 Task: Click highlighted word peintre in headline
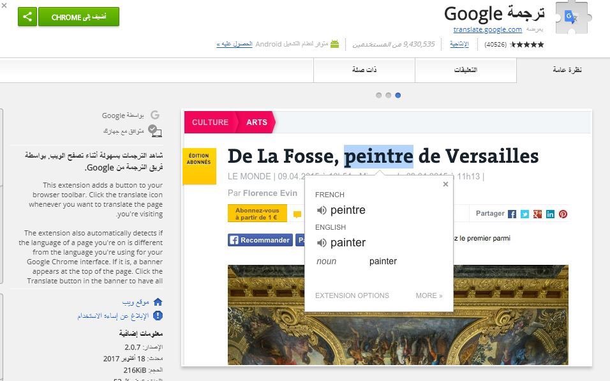tap(378, 156)
